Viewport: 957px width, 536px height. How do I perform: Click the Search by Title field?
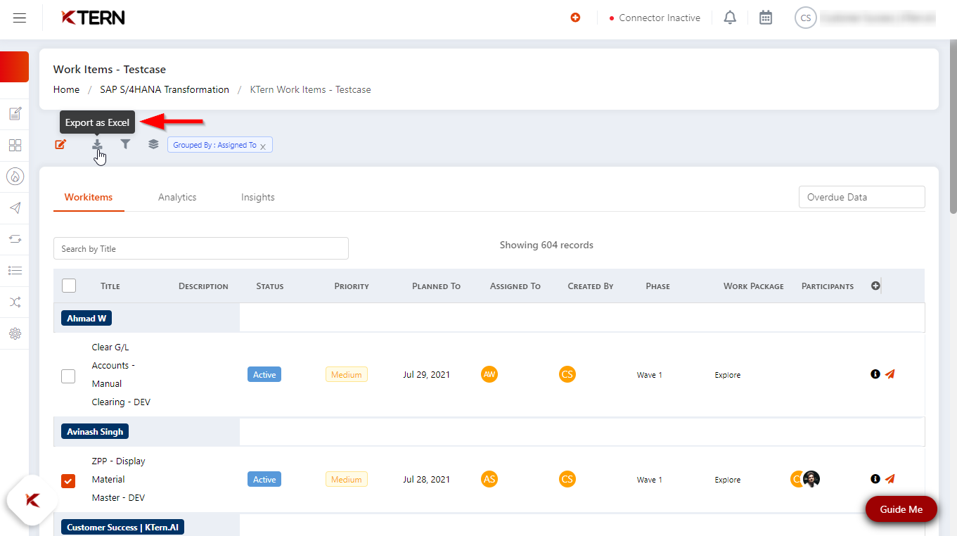tap(201, 248)
